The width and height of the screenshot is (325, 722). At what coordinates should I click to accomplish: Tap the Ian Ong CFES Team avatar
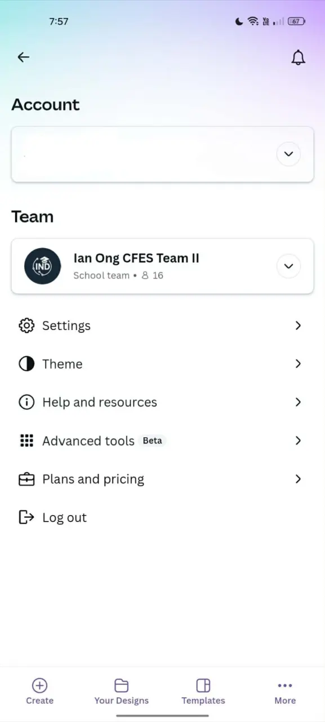(43, 266)
